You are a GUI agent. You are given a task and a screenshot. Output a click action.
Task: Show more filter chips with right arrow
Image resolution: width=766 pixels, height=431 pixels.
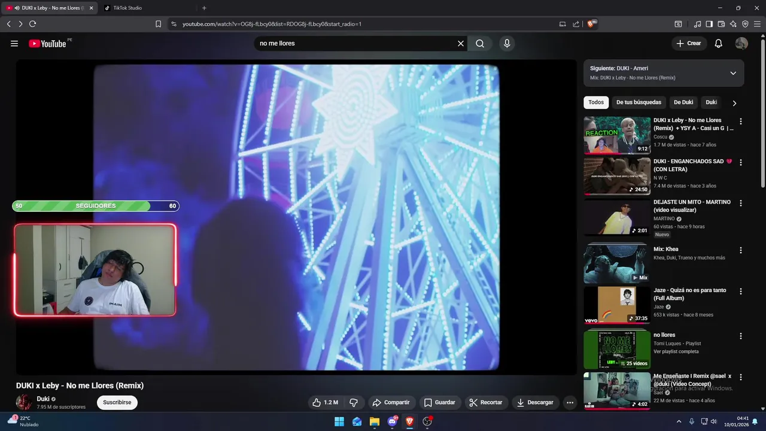click(x=734, y=103)
